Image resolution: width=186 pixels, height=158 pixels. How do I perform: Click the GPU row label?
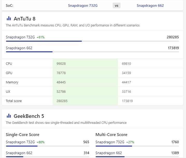pyautogui.click(x=9, y=73)
